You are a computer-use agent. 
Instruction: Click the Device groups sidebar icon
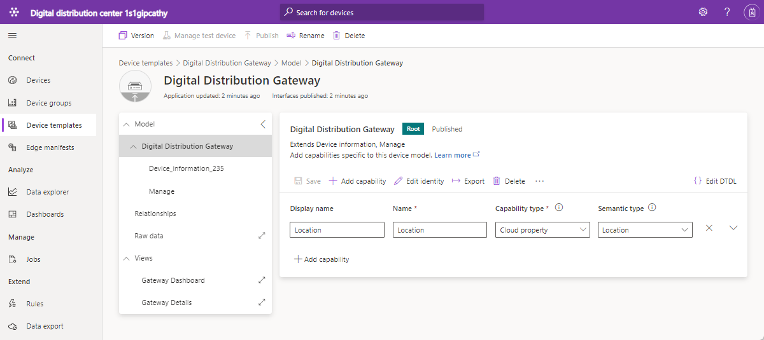12,103
